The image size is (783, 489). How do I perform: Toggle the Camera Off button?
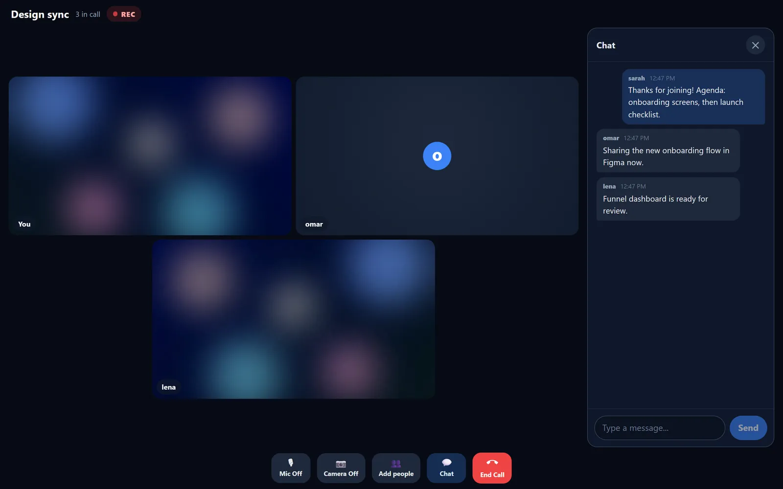click(x=341, y=468)
